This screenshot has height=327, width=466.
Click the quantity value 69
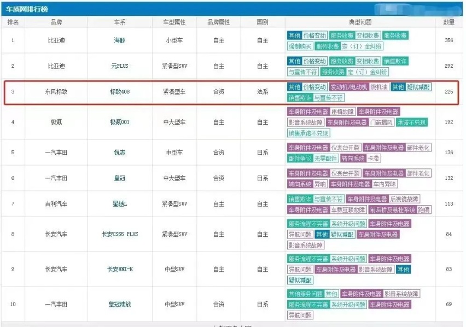pos(448,304)
